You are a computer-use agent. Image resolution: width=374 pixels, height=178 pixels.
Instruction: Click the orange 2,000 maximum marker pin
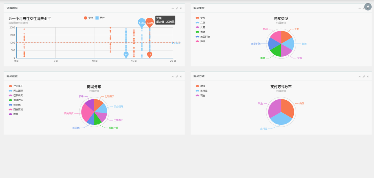pyautogui.click(x=150, y=23)
